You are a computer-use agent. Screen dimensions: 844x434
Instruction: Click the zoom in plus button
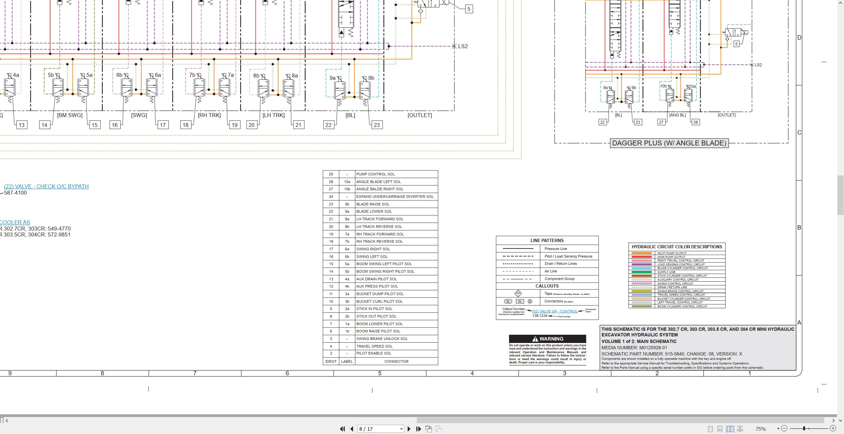click(833, 428)
